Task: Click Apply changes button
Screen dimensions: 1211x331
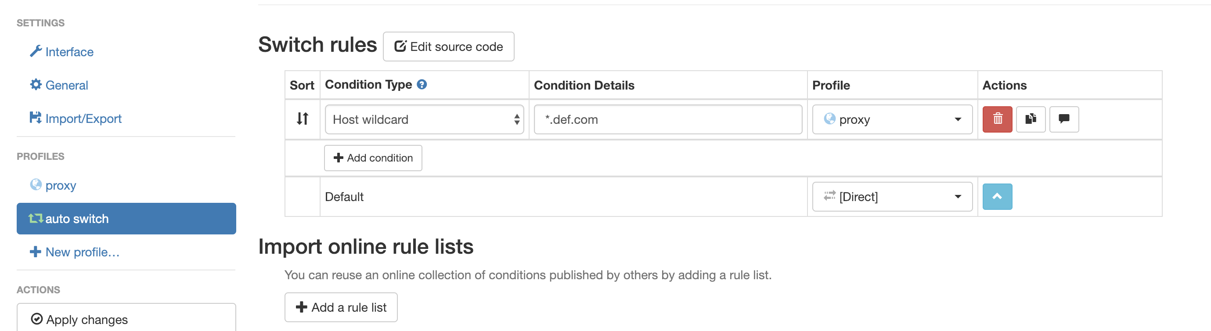Action: 126,319
